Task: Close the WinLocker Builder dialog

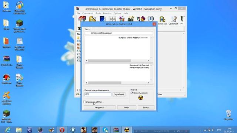Action: pos(154,24)
